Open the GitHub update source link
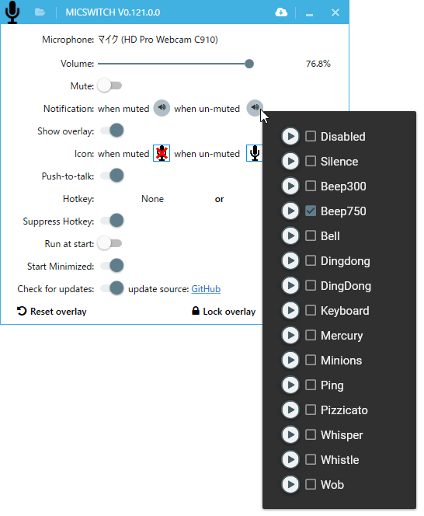Viewport: 424px width, 516px height. [x=206, y=288]
